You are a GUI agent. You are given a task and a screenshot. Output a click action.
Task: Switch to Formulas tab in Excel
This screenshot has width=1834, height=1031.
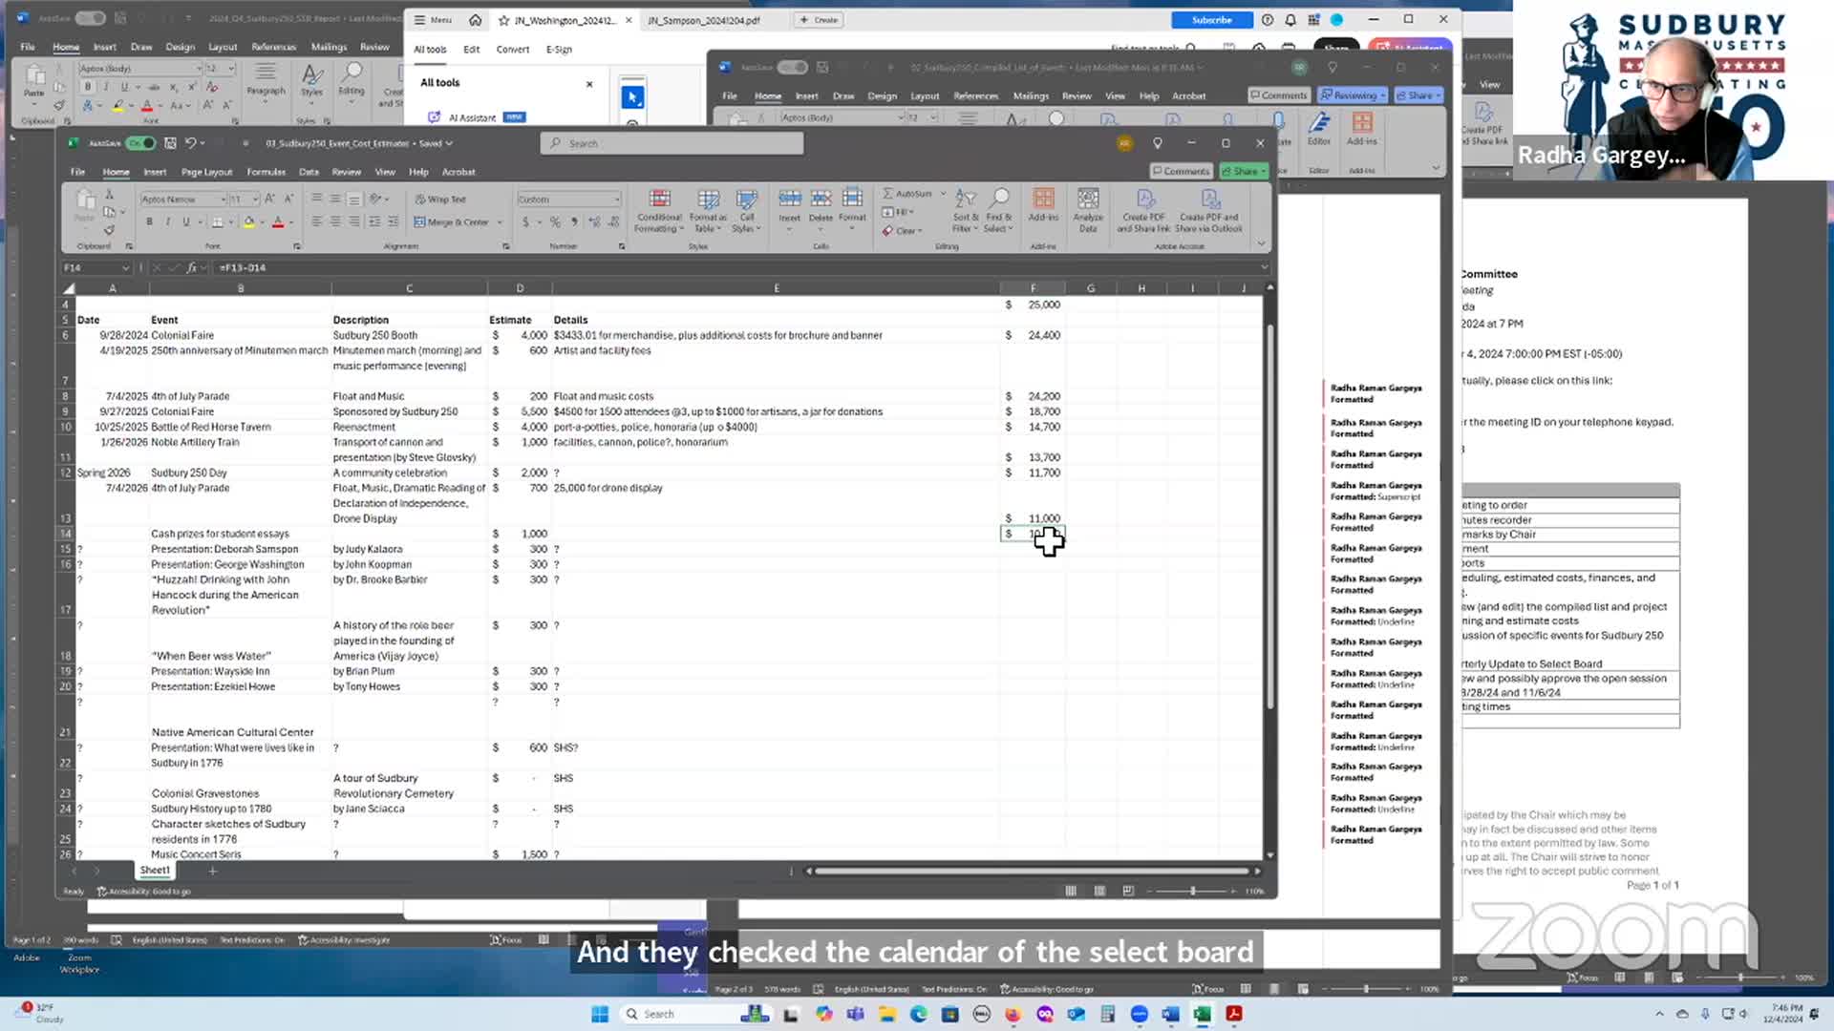[x=266, y=172]
